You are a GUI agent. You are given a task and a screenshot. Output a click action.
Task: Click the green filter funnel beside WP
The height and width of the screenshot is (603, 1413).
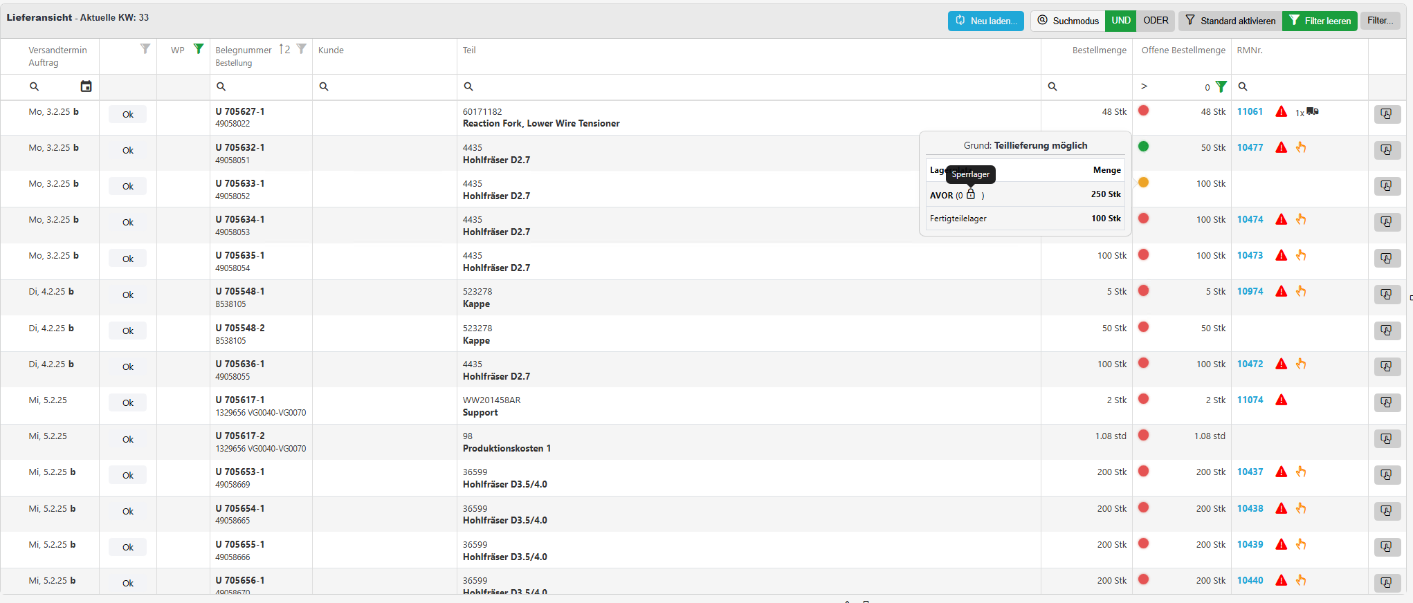pos(199,49)
